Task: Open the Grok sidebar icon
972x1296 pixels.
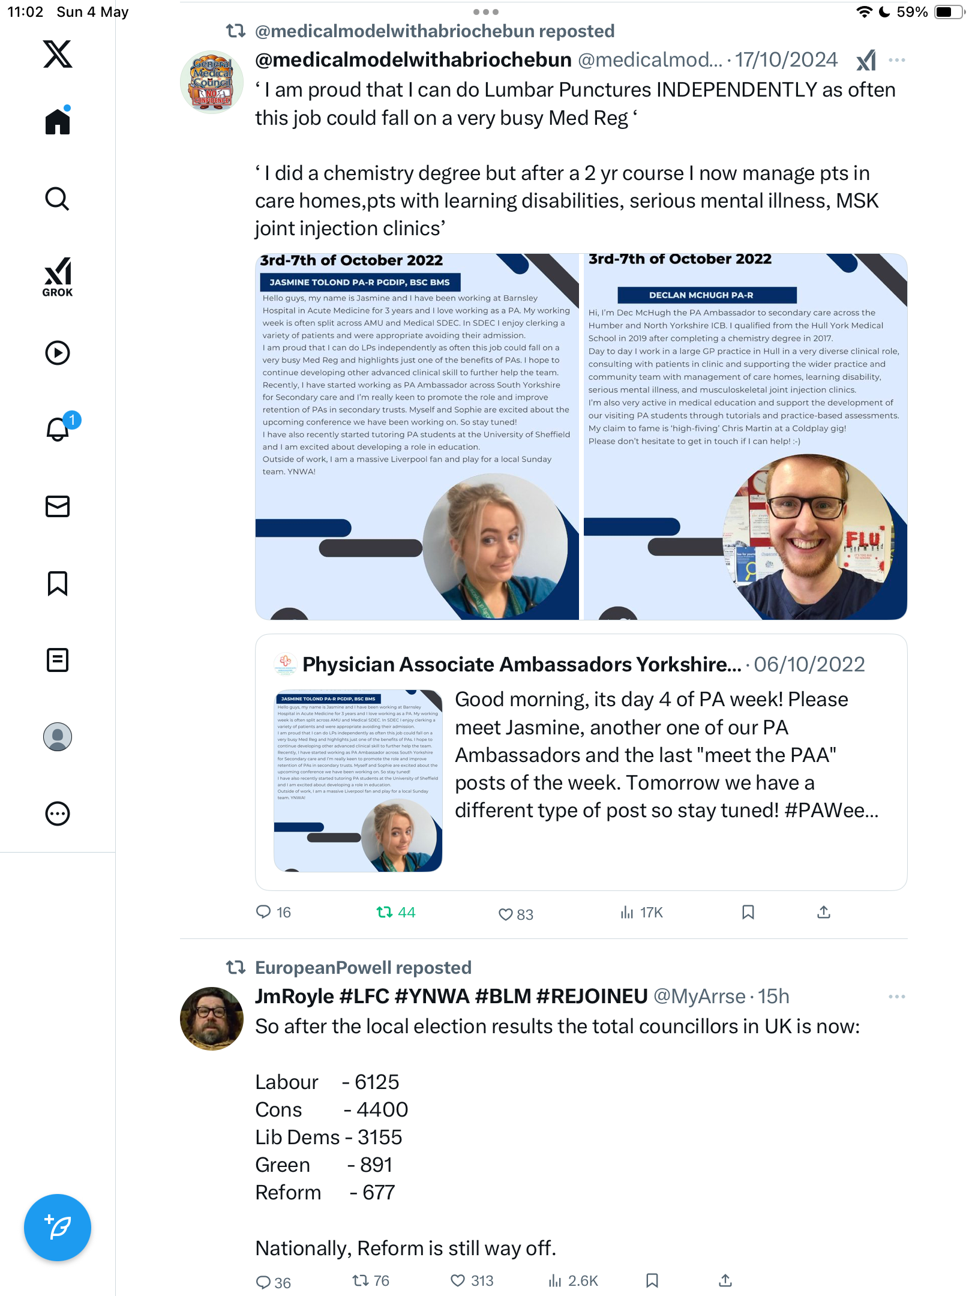Action: (x=58, y=277)
